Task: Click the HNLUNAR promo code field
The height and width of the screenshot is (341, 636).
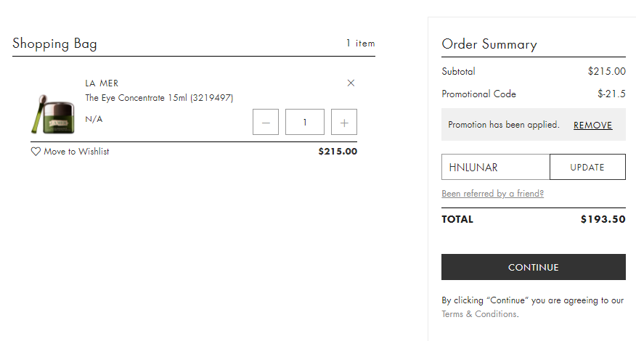Action: (x=496, y=167)
